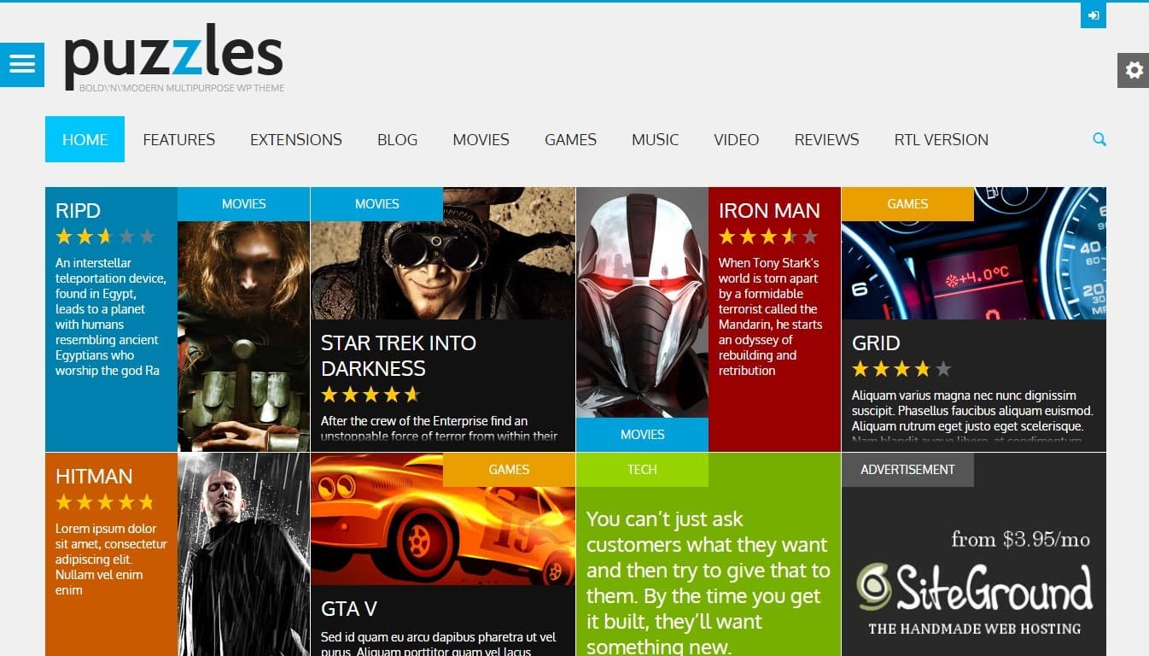Click the logo tagline text
Screen dimensions: 1149x656
click(x=182, y=88)
